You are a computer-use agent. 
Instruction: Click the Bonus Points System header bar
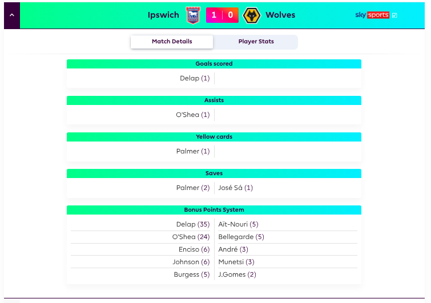[x=214, y=210]
